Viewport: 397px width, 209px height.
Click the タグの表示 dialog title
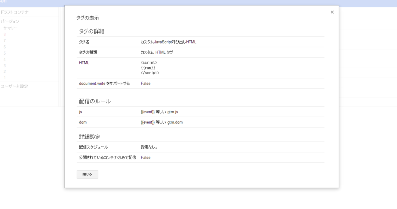(88, 18)
